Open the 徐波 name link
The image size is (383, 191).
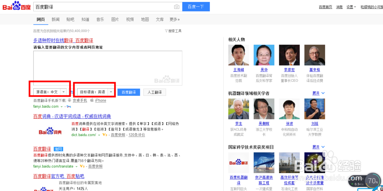coord(289,124)
